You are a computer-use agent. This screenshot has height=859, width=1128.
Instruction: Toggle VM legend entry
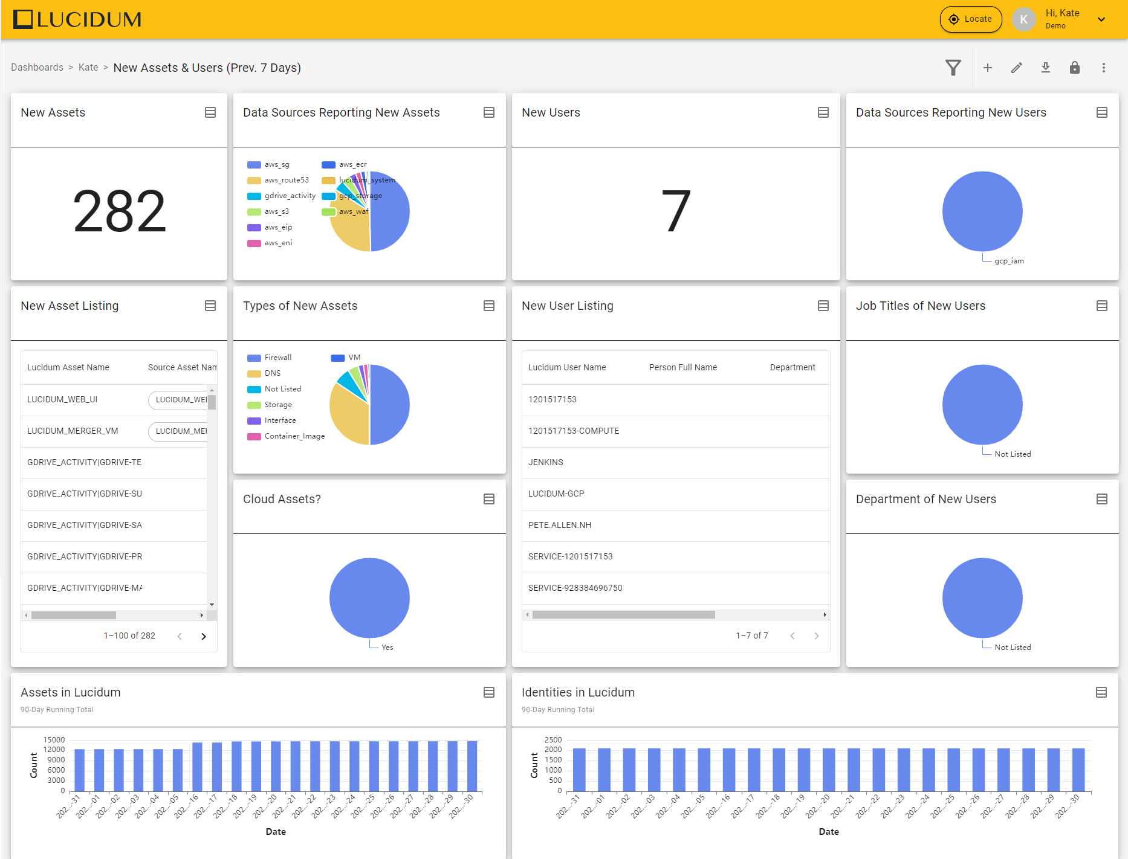346,358
